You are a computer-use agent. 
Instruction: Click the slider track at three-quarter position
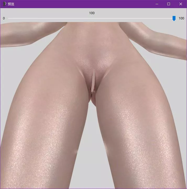(133, 18)
